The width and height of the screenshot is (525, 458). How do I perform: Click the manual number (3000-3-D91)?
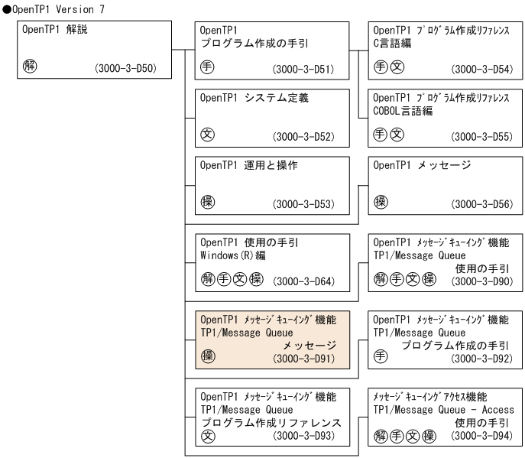click(303, 359)
